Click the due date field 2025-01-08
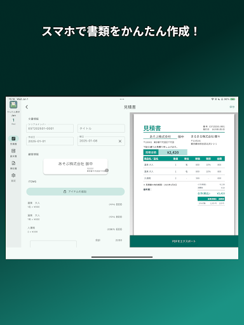The image size is (244, 325). point(101,141)
